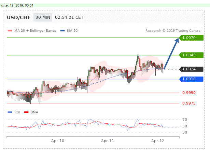Click the 1.0024 current price tag
Image resolution: width=210 pixels, height=152 pixels.
tap(191, 69)
